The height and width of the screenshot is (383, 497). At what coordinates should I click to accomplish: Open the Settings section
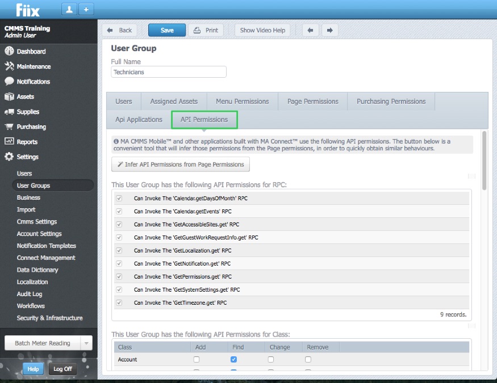pyautogui.click(x=27, y=157)
